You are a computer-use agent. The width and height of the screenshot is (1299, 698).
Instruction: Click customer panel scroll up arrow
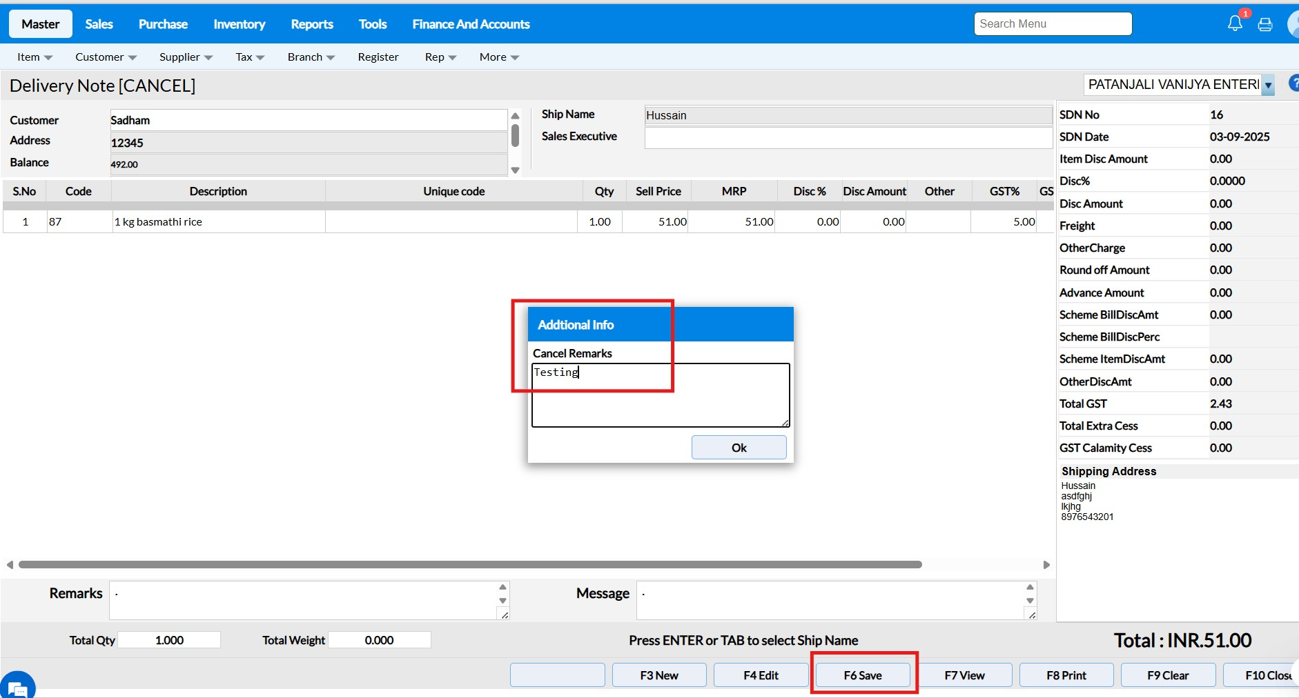tap(515, 116)
